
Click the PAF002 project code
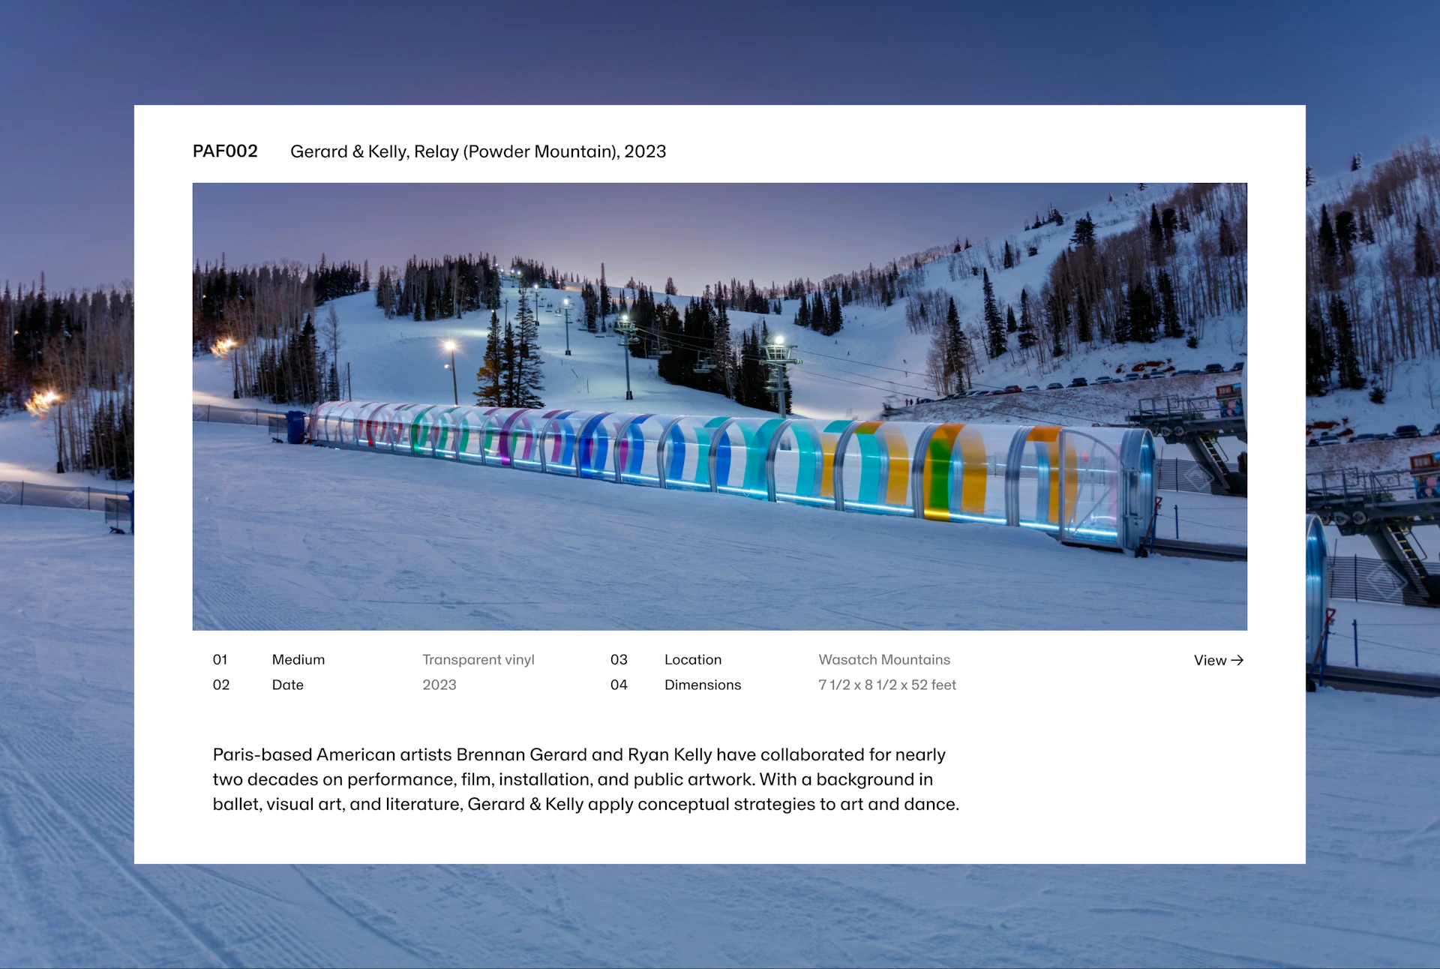(x=225, y=151)
